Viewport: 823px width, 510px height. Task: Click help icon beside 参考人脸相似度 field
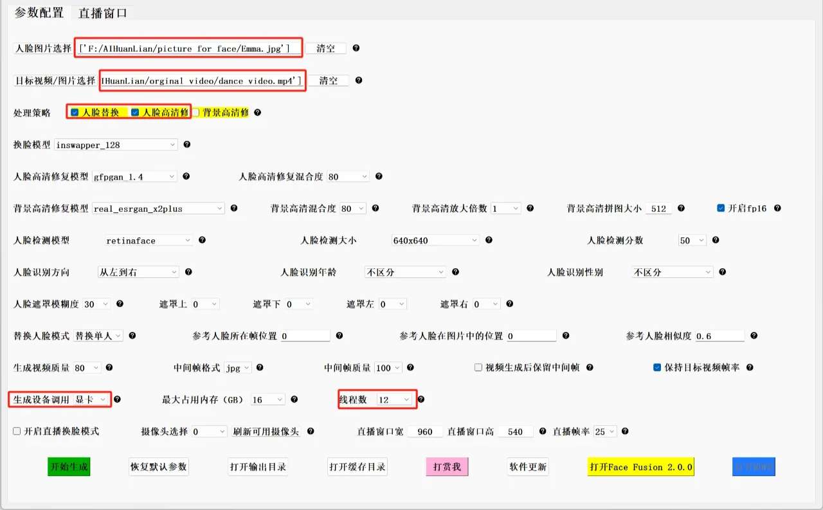[x=754, y=336]
